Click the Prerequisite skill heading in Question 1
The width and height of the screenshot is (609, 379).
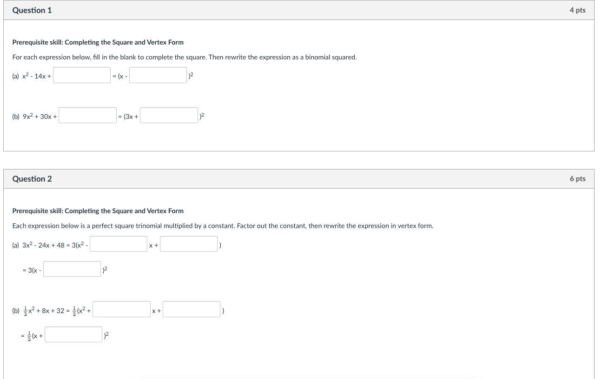pos(98,42)
